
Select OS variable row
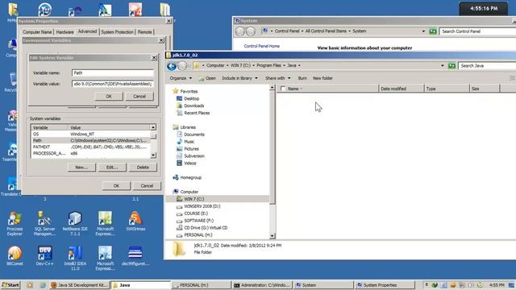point(90,135)
